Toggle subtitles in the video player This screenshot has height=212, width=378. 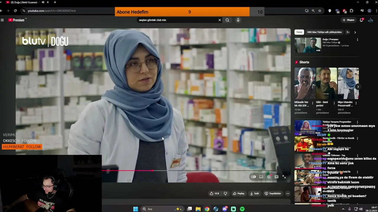pos(261,177)
